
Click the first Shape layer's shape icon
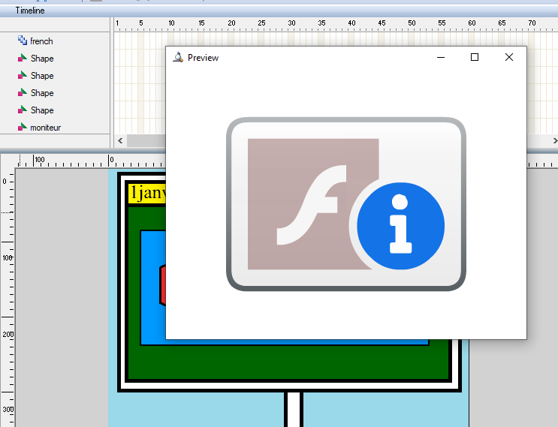click(x=23, y=58)
